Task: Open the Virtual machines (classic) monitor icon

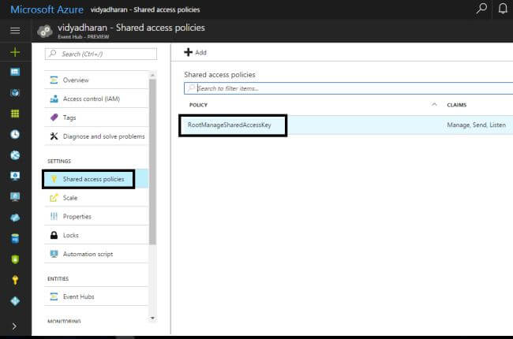Action: (15, 176)
